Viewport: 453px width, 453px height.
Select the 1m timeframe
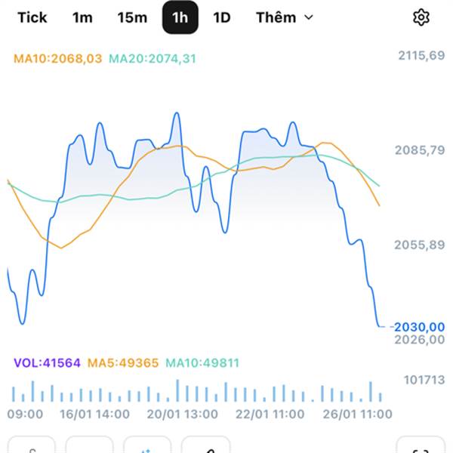[x=82, y=17]
